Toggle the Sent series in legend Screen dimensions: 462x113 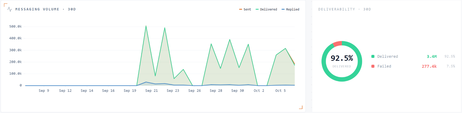click(245, 9)
